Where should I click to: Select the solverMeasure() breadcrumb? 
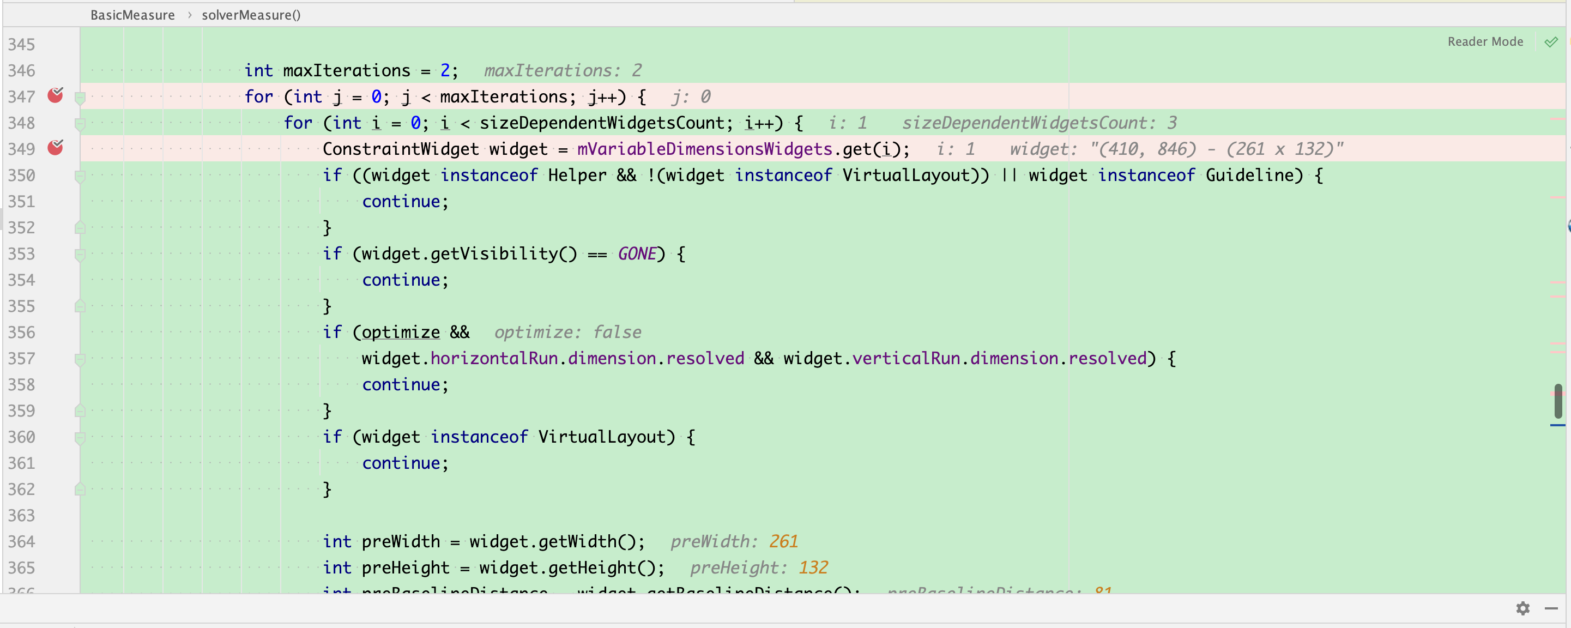[251, 15]
